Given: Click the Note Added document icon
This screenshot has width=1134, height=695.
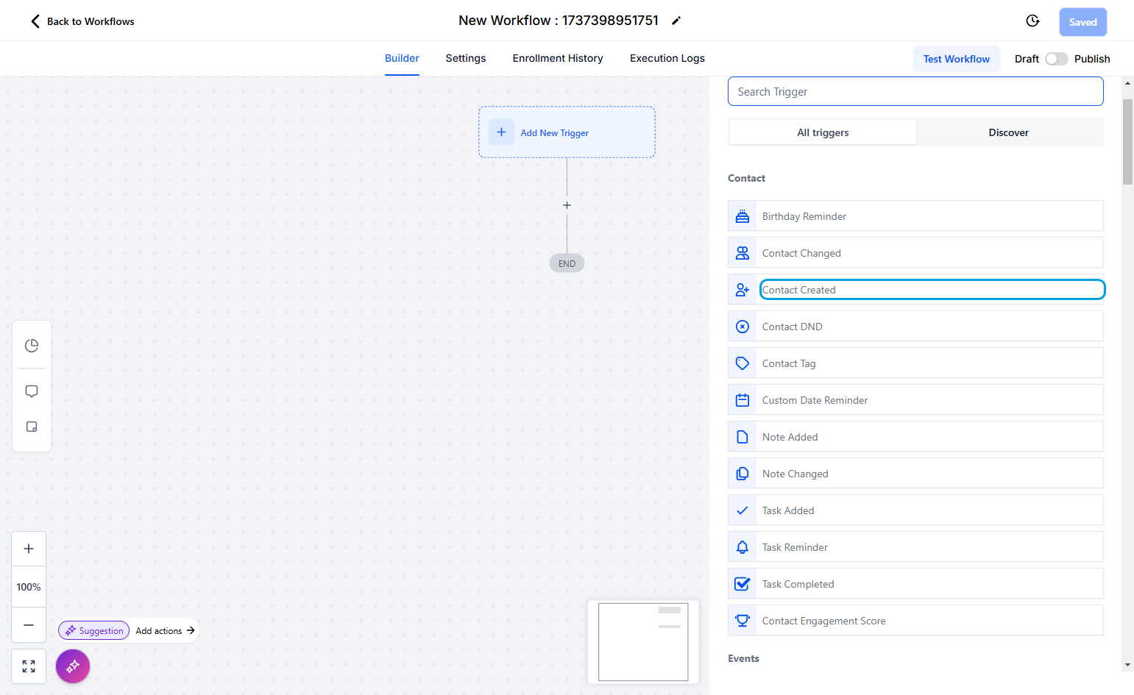Looking at the screenshot, I should point(743,437).
